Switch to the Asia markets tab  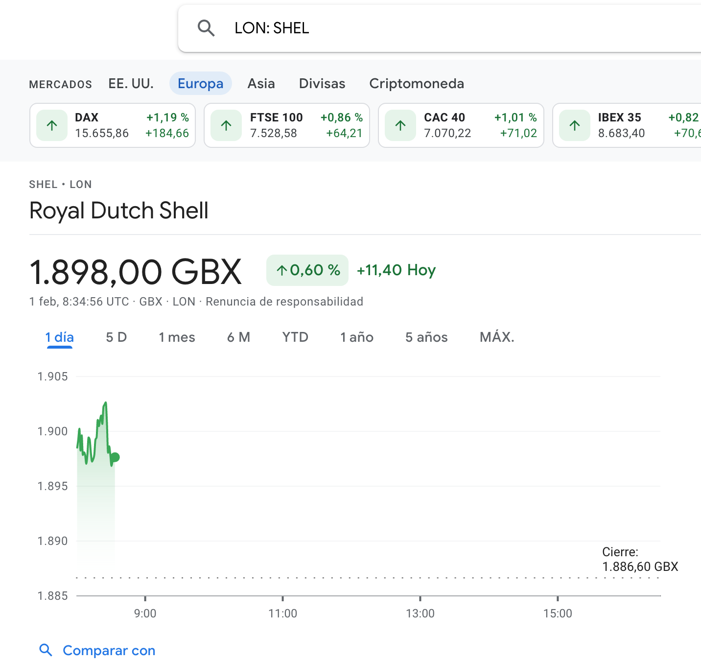point(261,84)
